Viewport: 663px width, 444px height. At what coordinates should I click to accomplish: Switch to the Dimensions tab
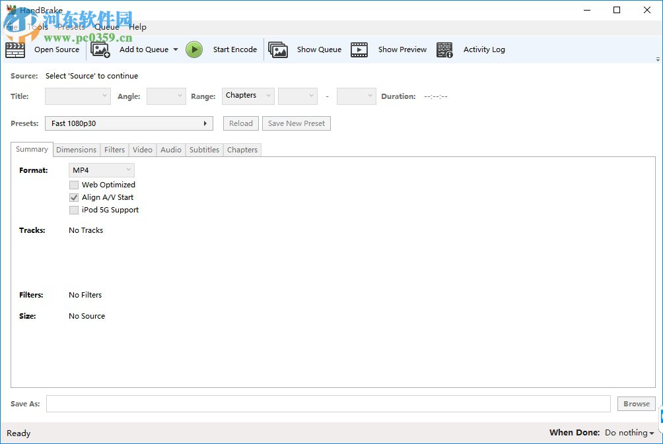click(x=76, y=150)
